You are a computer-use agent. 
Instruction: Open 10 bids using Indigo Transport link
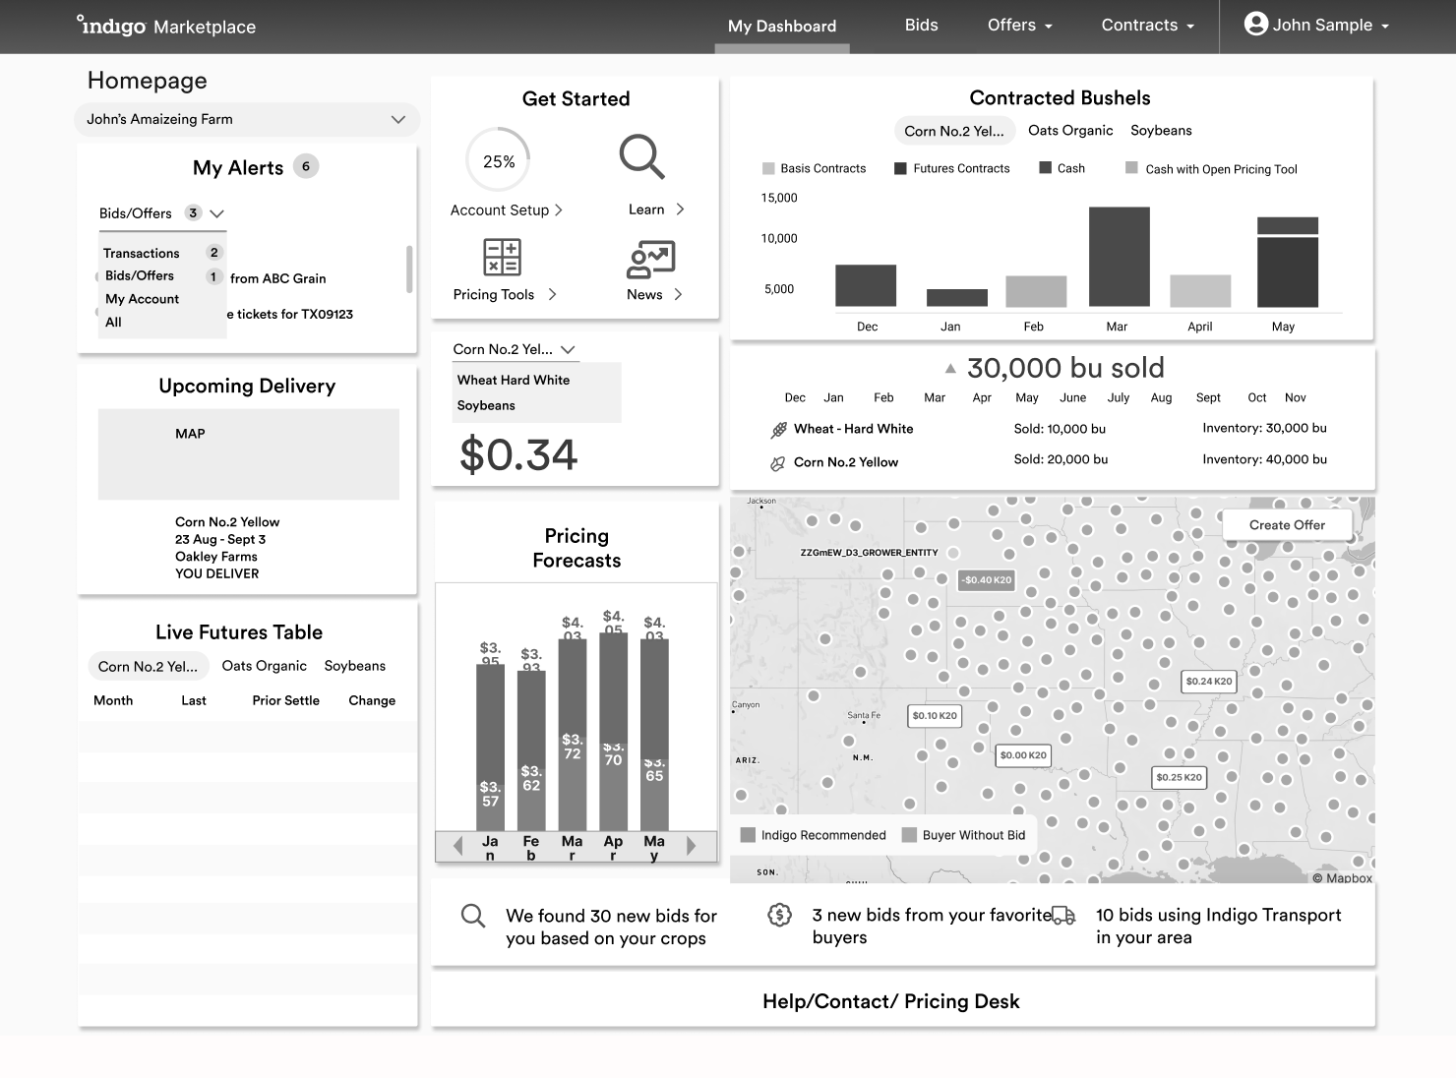click(1219, 926)
